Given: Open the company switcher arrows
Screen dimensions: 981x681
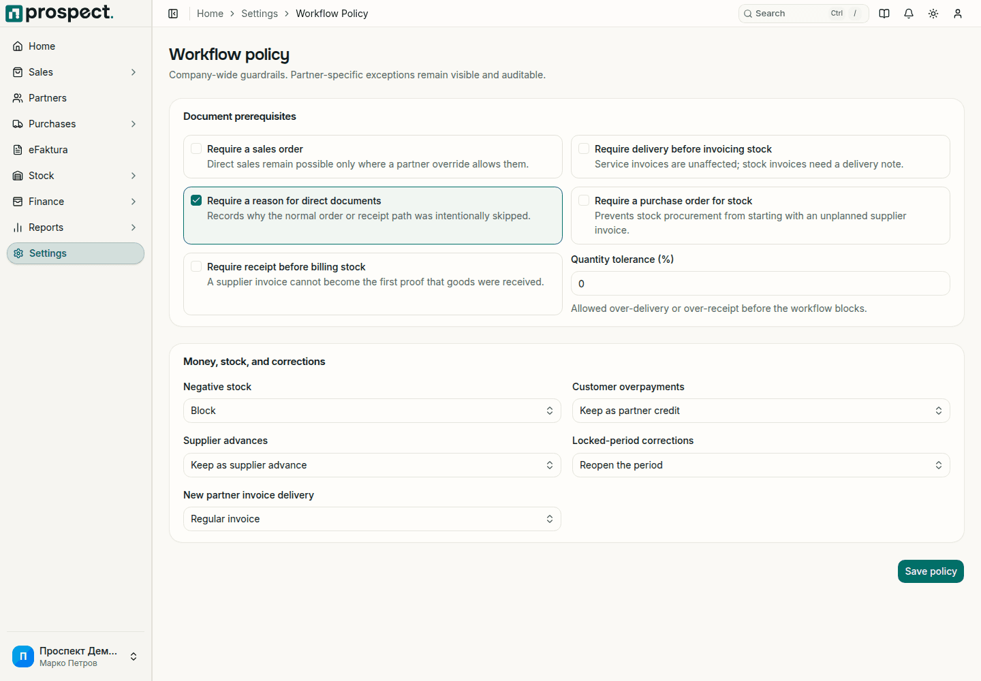Looking at the screenshot, I should tap(134, 656).
